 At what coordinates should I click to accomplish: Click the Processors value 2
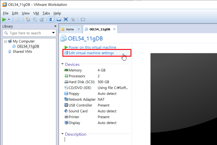pyautogui.click(x=99, y=76)
